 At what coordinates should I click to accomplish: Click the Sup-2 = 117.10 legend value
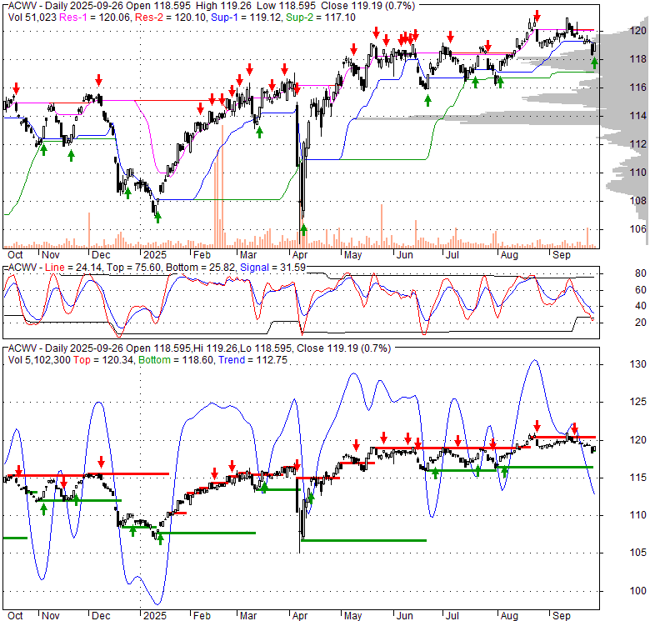(x=322, y=18)
